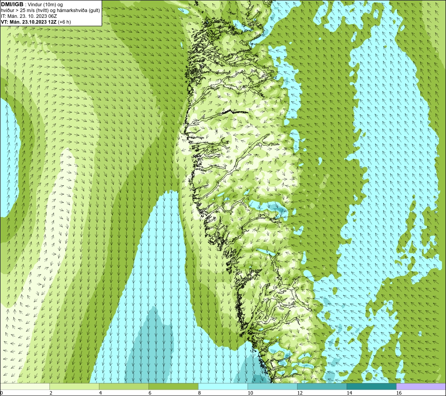Click the 'hviður > 25 m/s' legend description line

tap(50, 11)
